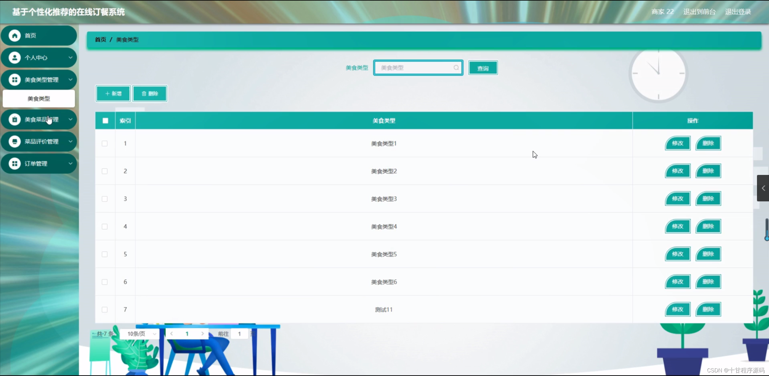Check the row for 美食类型3
The height and width of the screenshot is (376, 769).
click(x=105, y=199)
